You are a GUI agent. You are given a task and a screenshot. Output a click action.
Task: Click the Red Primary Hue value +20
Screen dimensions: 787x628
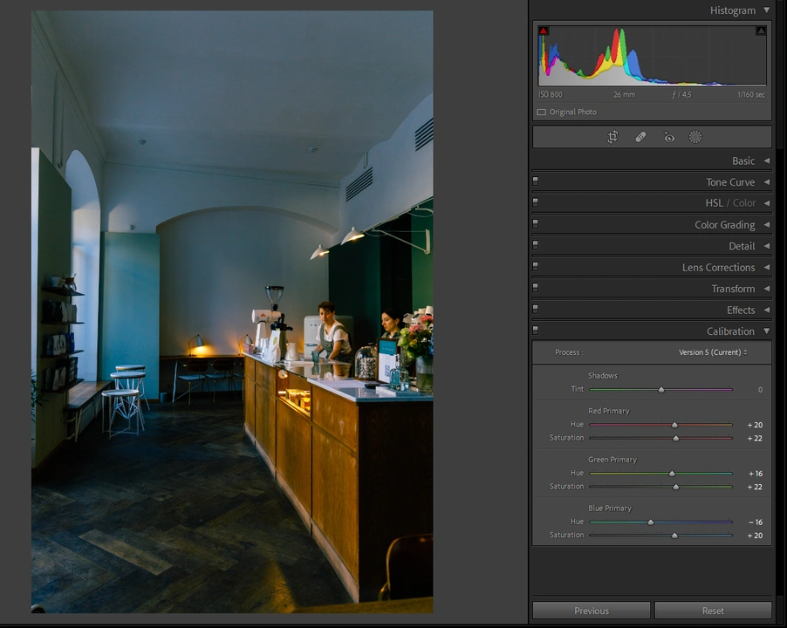755,425
